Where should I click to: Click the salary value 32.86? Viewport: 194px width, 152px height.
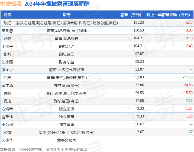140,85
